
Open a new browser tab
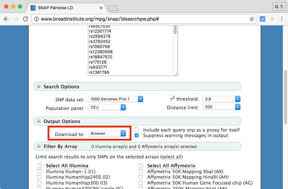point(112,8)
